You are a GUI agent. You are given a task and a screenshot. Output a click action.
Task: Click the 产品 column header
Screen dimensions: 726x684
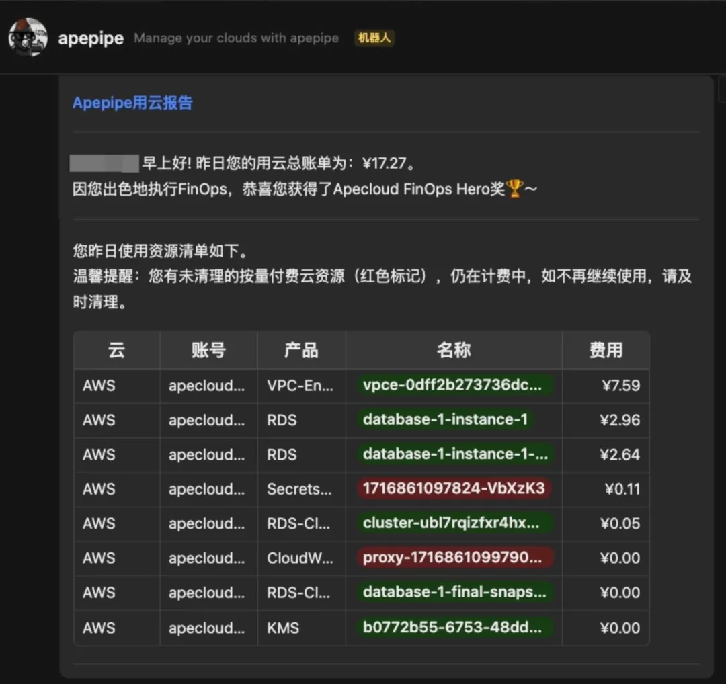pyautogui.click(x=301, y=350)
